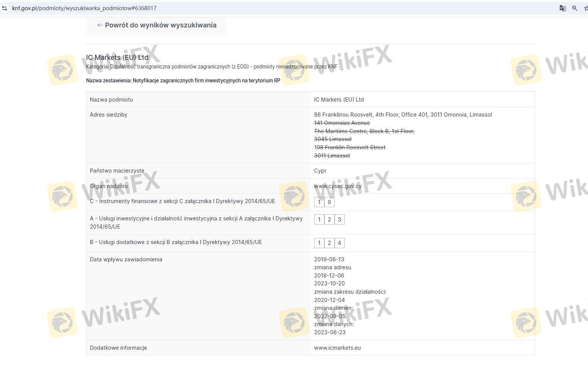Click the left arrow beside Powrót

point(100,25)
